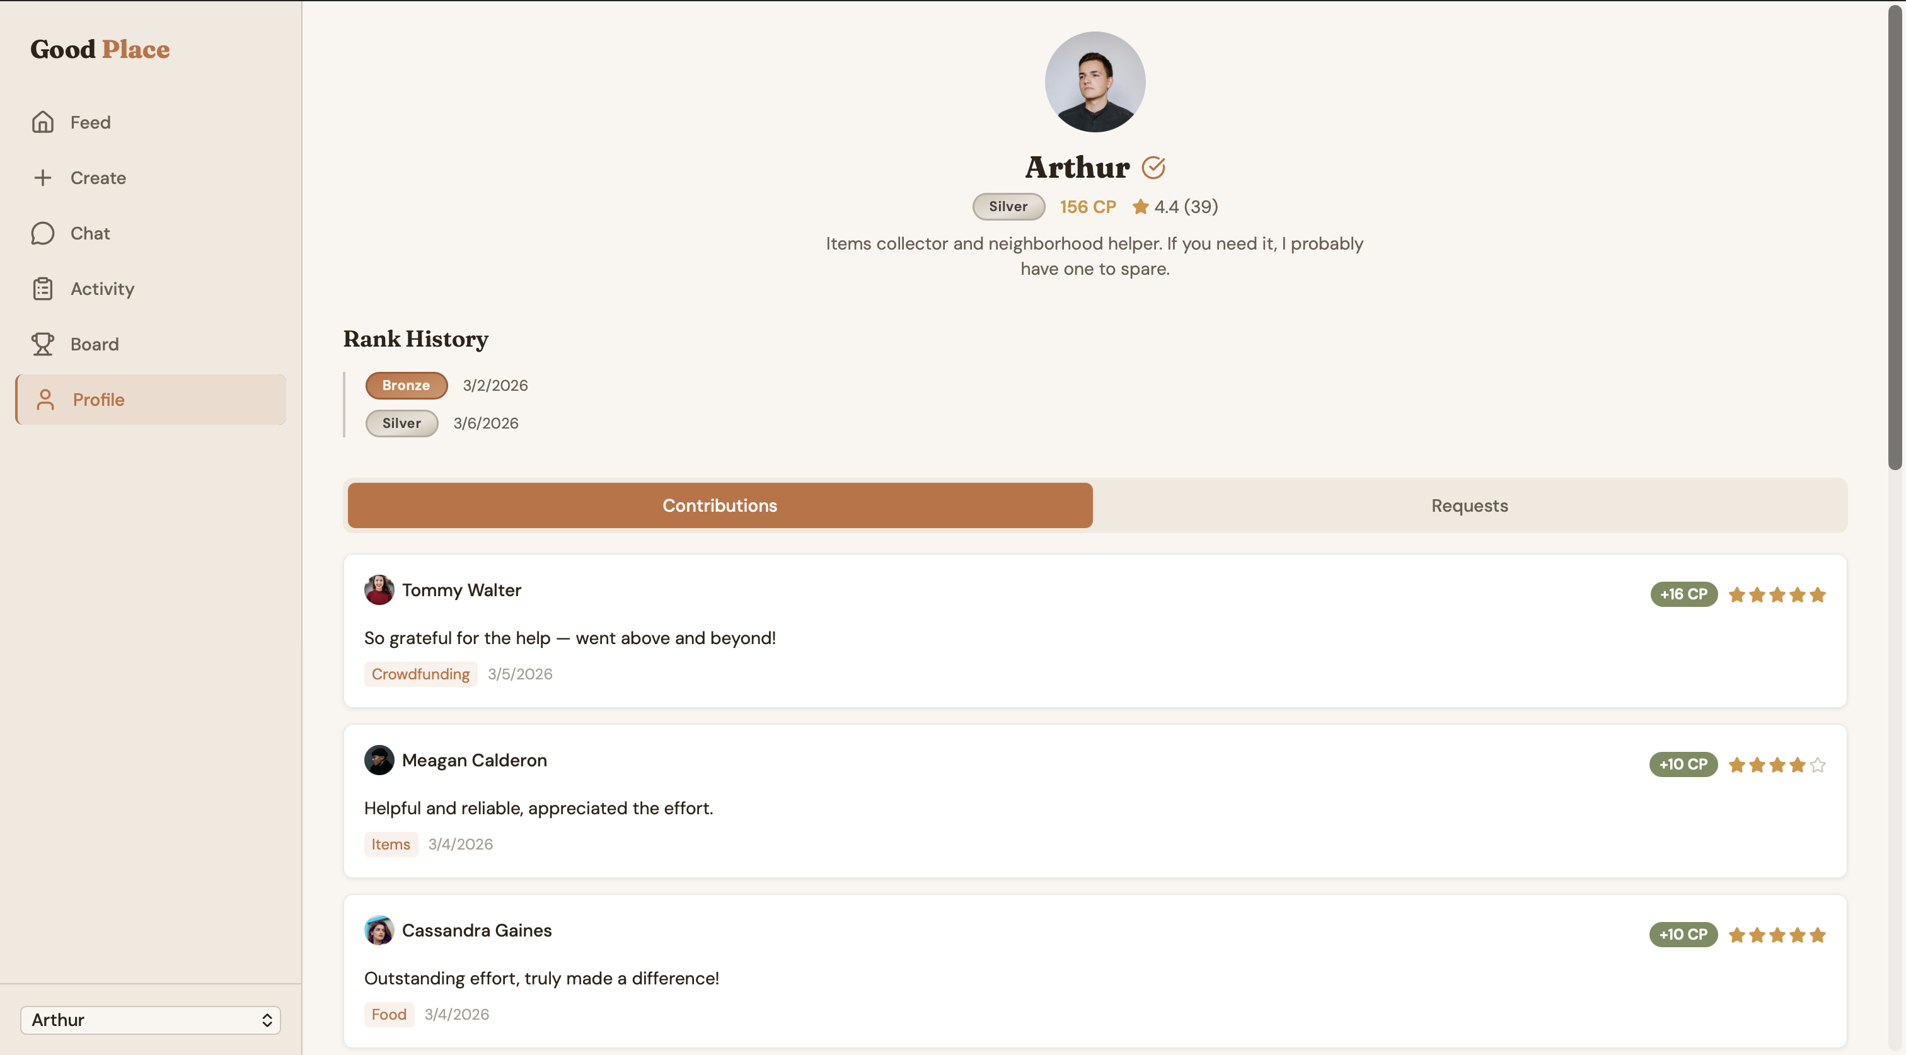Click the Create plus icon
The width and height of the screenshot is (1906, 1055).
[43, 178]
